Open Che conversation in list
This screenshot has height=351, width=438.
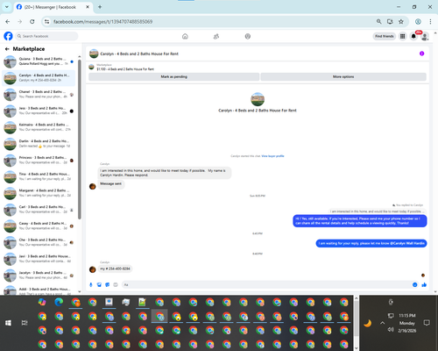[x=39, y=242]
